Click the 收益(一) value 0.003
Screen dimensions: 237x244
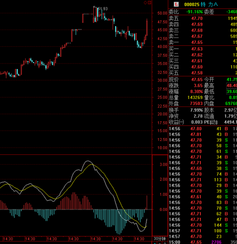(x=197, y=122)
